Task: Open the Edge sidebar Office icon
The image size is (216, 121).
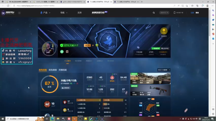Action: pos(213,34)
